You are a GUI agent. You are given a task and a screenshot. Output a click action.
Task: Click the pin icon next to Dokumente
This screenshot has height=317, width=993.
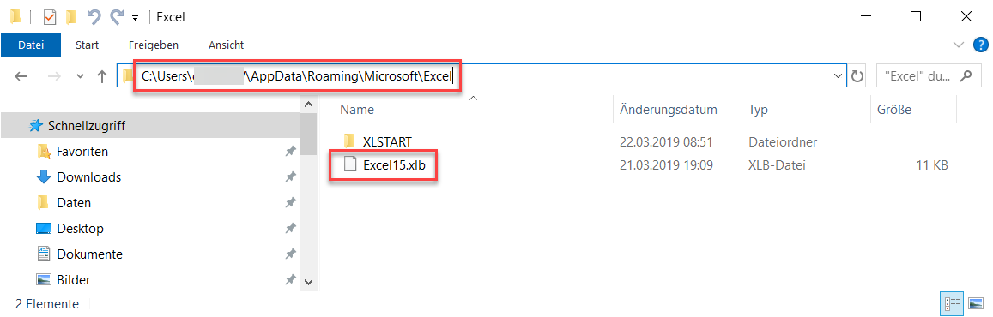tap(290, 254)
